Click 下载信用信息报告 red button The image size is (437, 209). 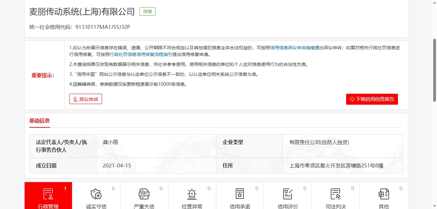[x=372, y=99]
